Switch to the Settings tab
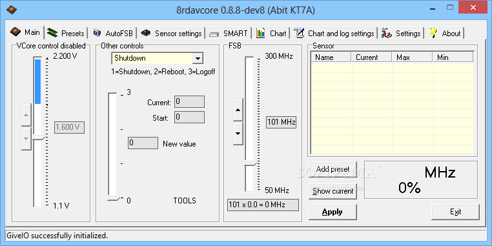 [x=401, y=33]
